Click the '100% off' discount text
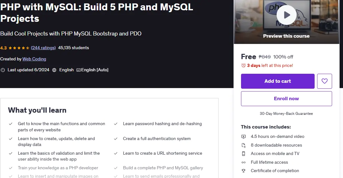The height and width of the screenshot is (178, 343). point(283,57)
